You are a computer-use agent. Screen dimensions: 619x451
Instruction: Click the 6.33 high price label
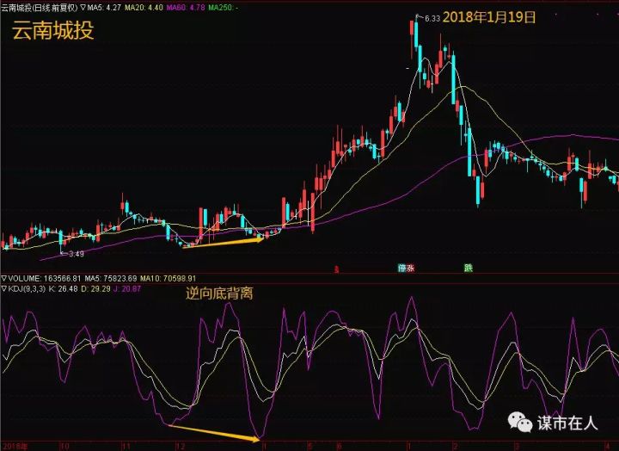pyautogui.click(x=432, y=18)
